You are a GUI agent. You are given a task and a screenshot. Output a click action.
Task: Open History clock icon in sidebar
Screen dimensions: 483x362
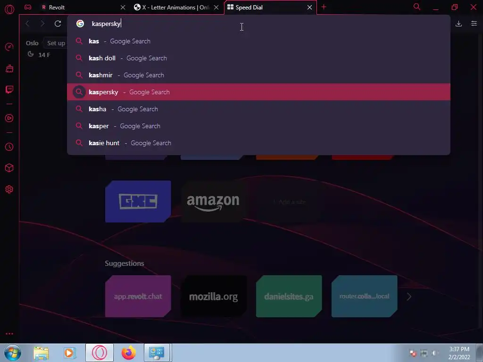(9, 147)
